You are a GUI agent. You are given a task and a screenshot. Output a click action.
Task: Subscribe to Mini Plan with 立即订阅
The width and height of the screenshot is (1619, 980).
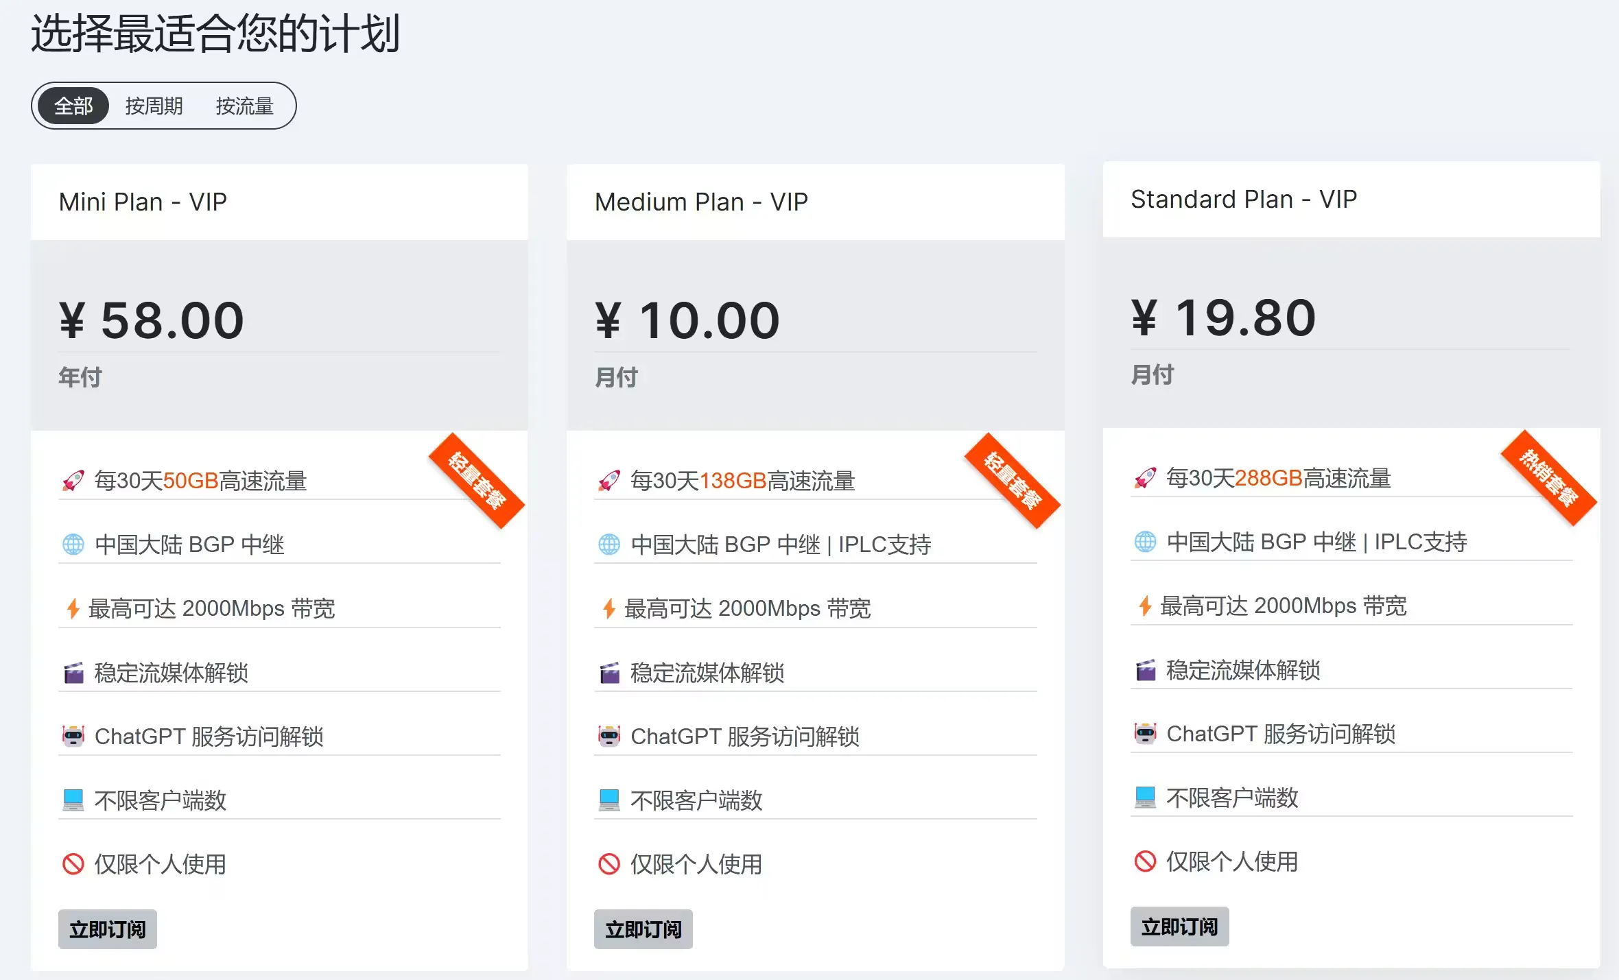[x=108, y=929]
